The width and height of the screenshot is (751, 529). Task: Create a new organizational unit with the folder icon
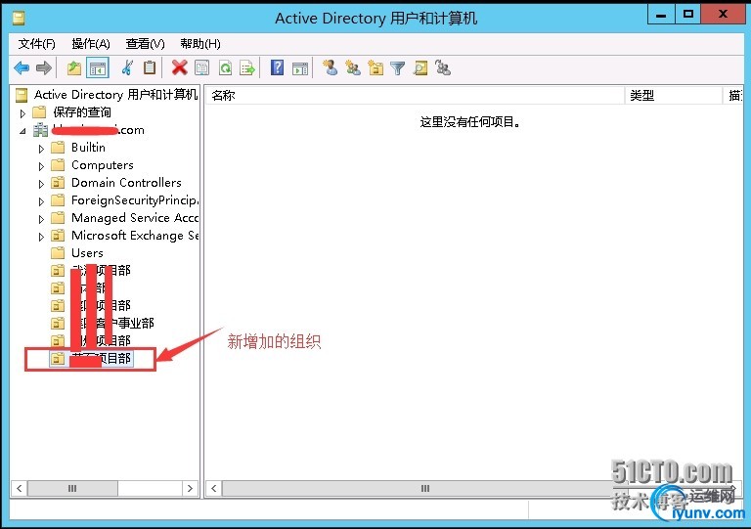(x=375, y=68)
